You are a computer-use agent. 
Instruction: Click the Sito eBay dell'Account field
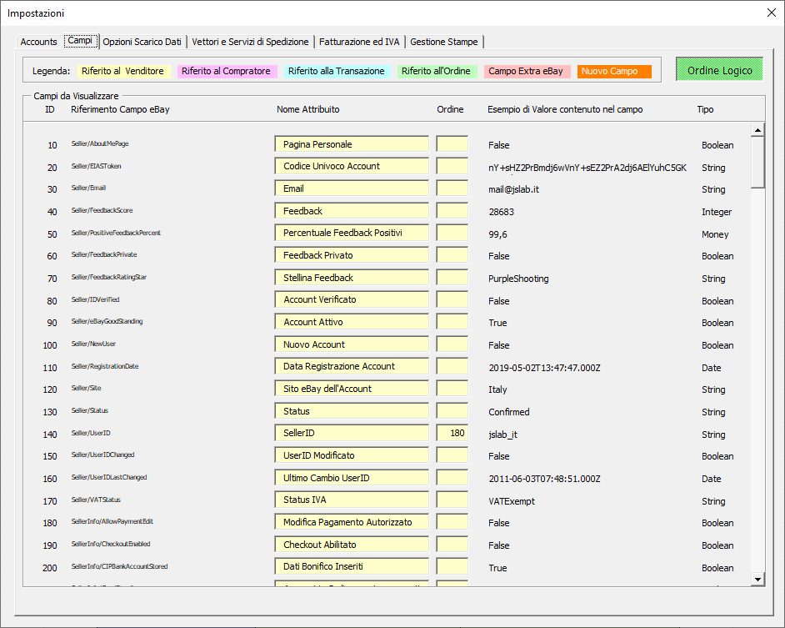[352, 389]
